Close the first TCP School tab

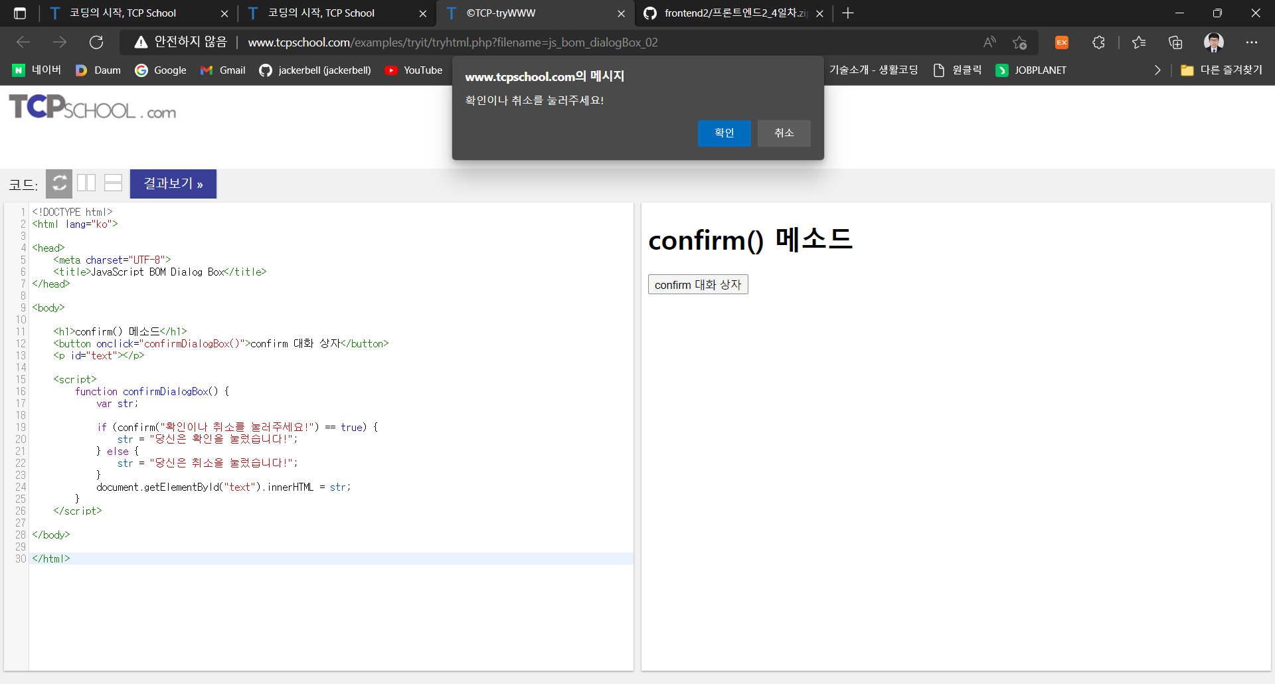pos(224,13)
